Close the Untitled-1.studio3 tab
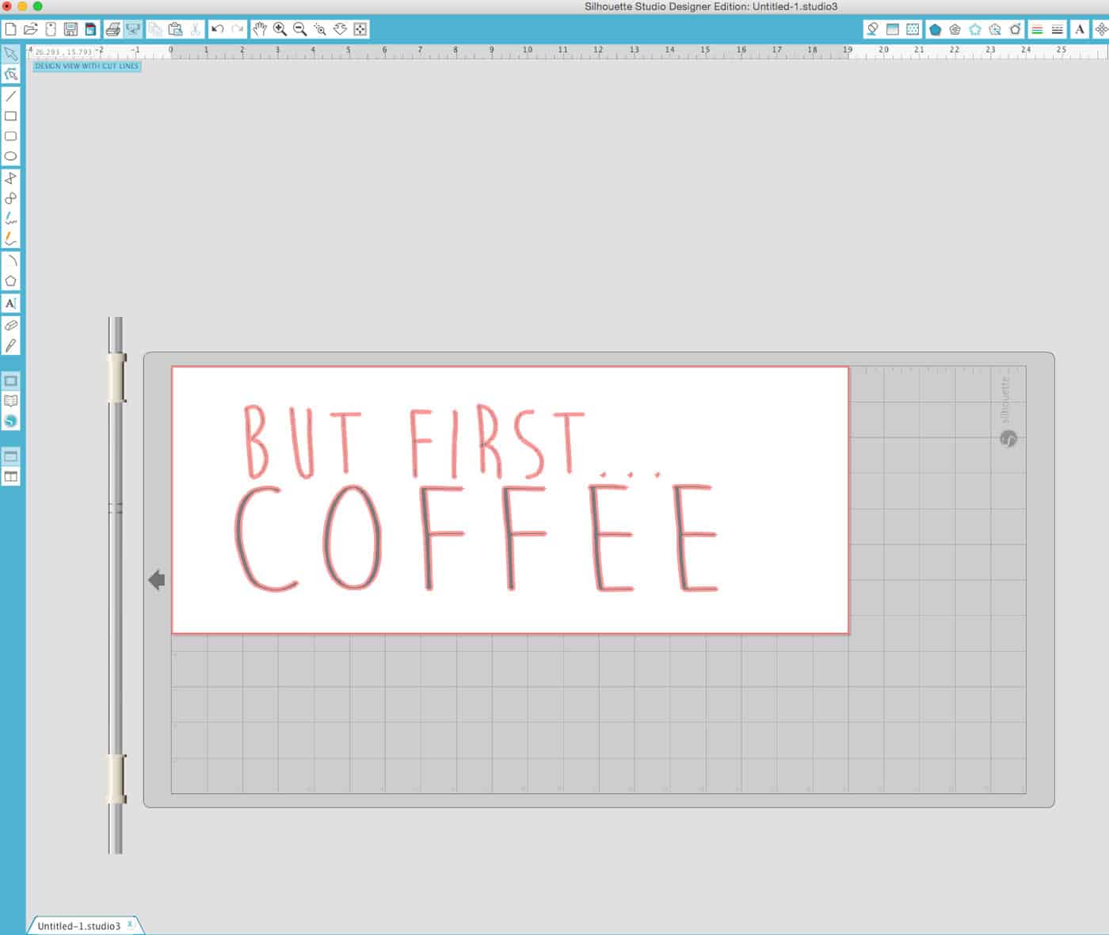The width and height of the screenshot is (1109, 935). [130, 924]
